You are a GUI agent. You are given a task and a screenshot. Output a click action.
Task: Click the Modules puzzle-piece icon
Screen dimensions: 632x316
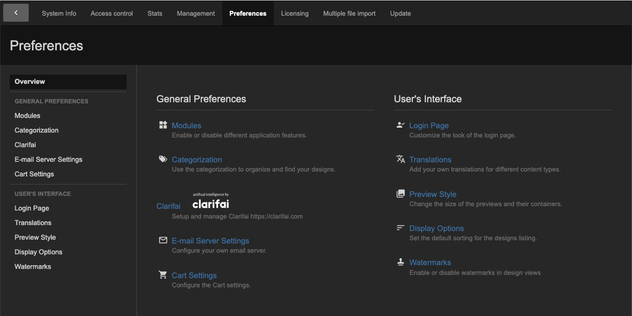pos(163,125)
